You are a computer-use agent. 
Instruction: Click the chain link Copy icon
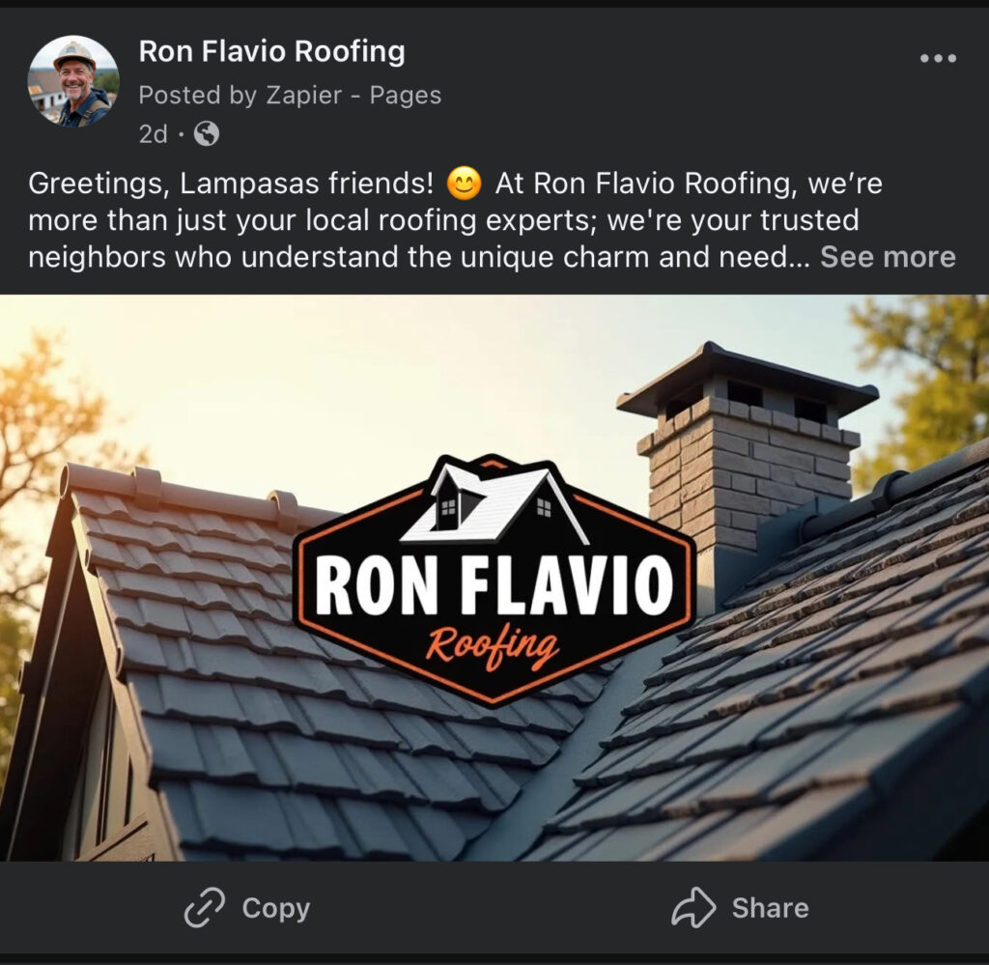[205, 908]
